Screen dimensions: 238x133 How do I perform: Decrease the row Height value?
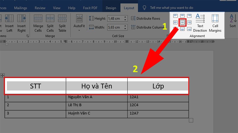point(125,20)
